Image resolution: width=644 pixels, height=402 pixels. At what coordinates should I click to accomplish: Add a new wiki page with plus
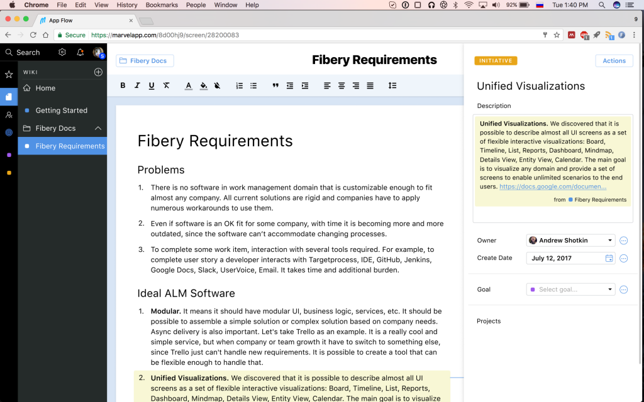(x=98, y=72)
